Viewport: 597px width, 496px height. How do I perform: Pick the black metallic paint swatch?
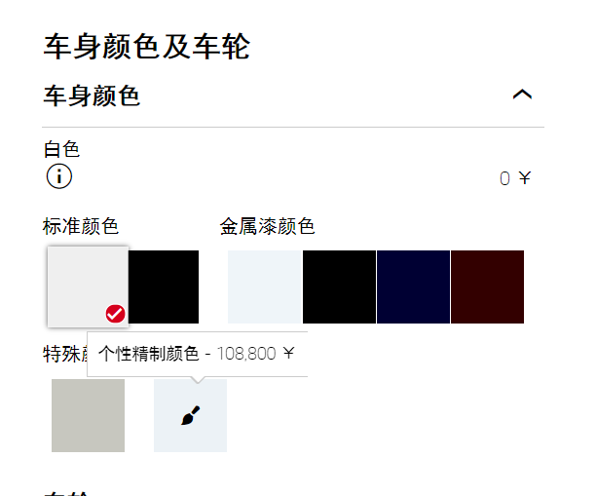click(x=339, y=286)
